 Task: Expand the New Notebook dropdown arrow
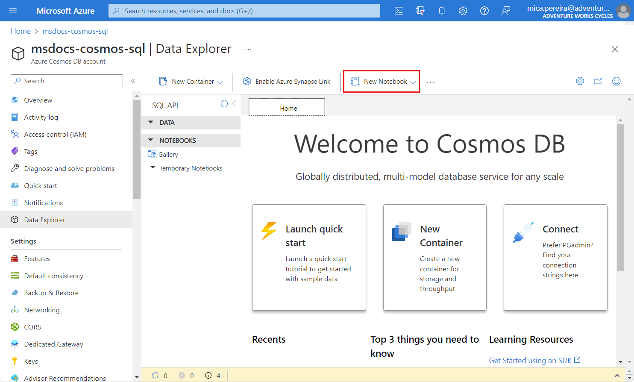tap(413, 82)
